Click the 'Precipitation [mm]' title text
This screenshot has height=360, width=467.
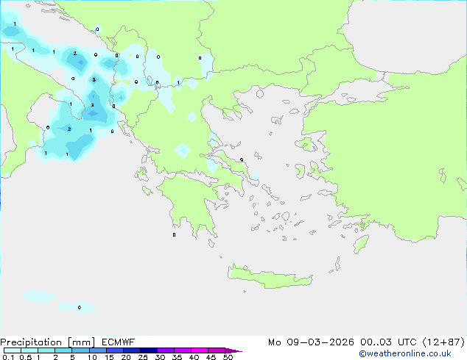tap(48, 342)
